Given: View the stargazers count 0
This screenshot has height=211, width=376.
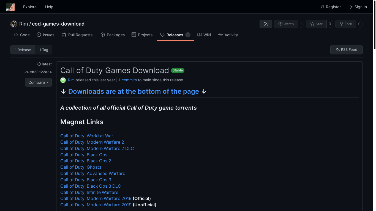Looking at the screenshot, I should [x=330, y=24].
